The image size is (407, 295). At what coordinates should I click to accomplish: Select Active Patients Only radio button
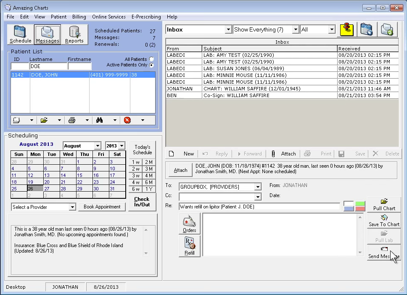(151, 65)
